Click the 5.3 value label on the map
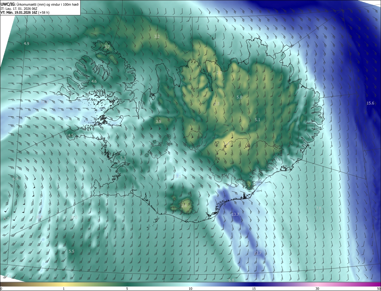The height and width of the screenshot is (291, 381). point(123,158)
